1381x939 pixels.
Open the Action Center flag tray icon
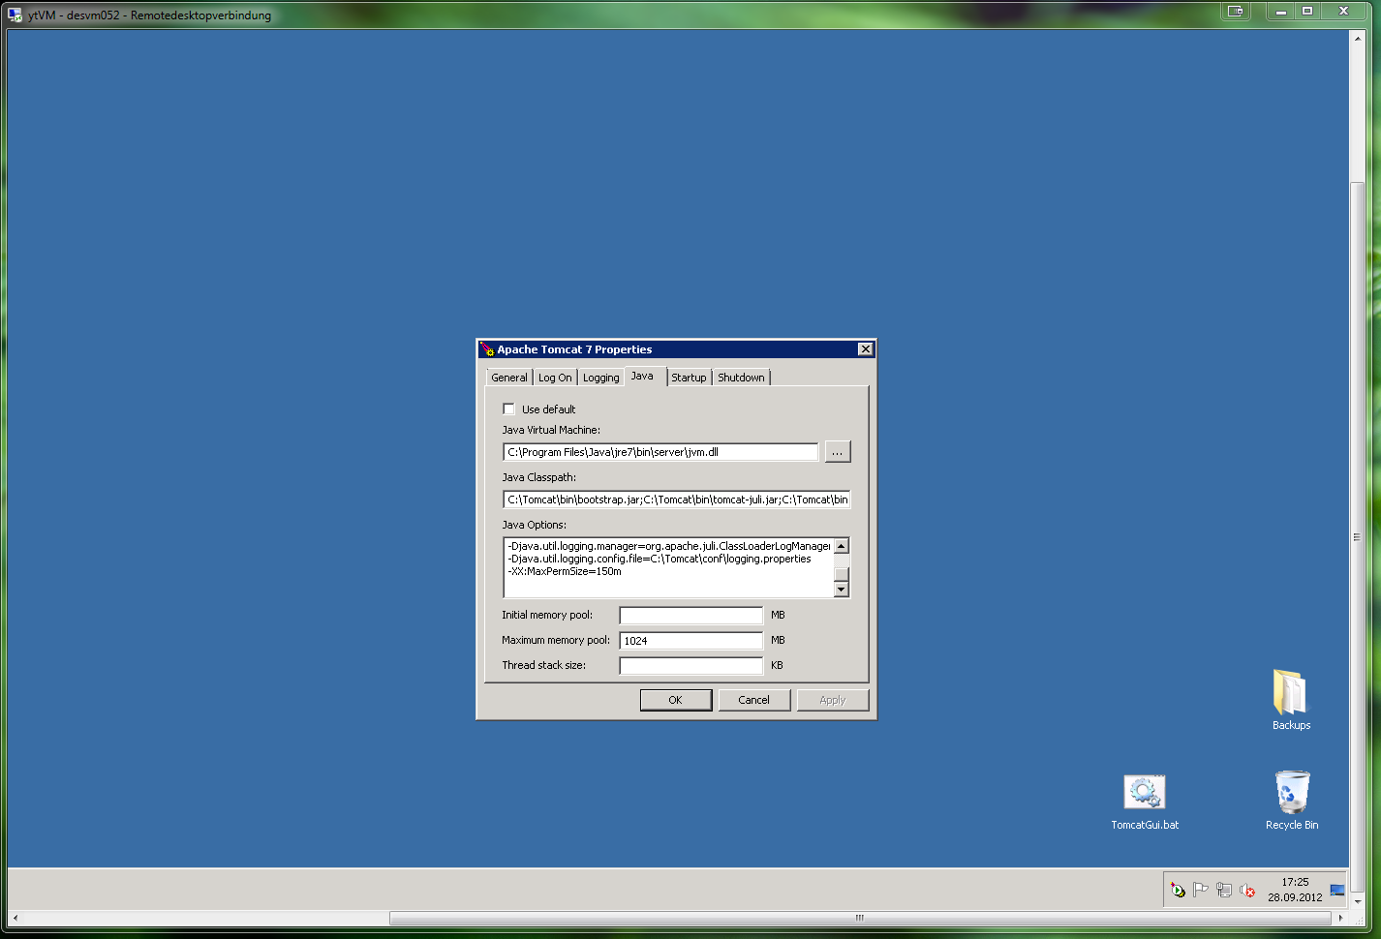[1201, 890]
